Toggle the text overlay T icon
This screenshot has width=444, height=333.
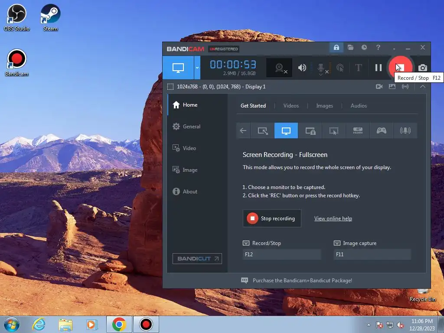358,68
